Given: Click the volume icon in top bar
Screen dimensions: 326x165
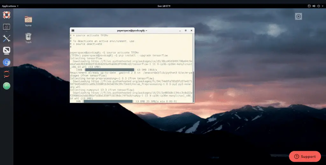Looking at the screenshot, I should point(314,6).
